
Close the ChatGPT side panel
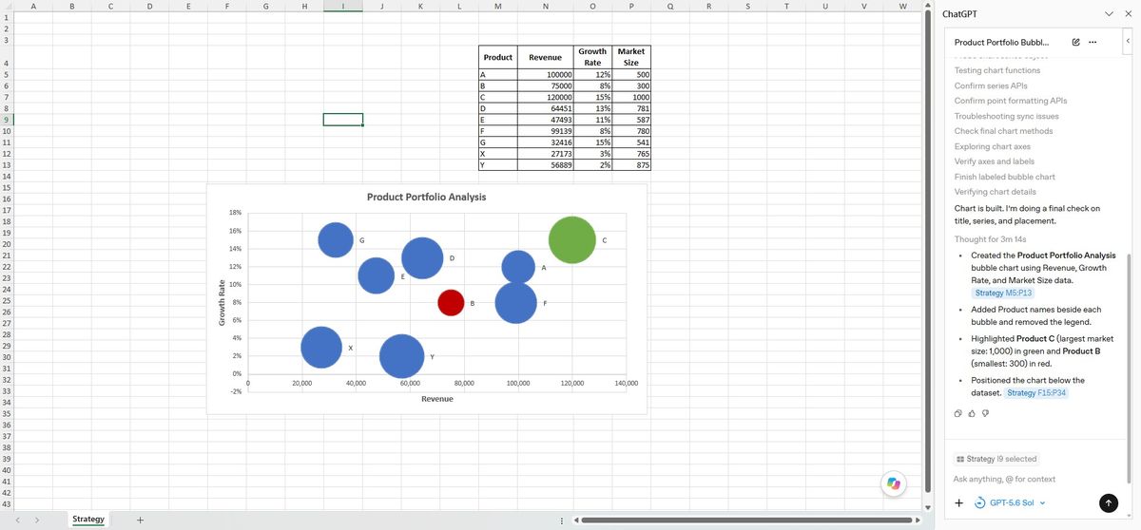[1129, 14]
